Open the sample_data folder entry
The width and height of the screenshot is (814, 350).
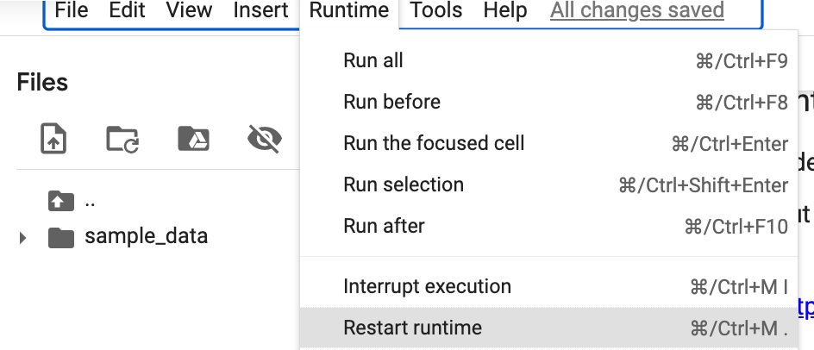click(x=147, y=236)
